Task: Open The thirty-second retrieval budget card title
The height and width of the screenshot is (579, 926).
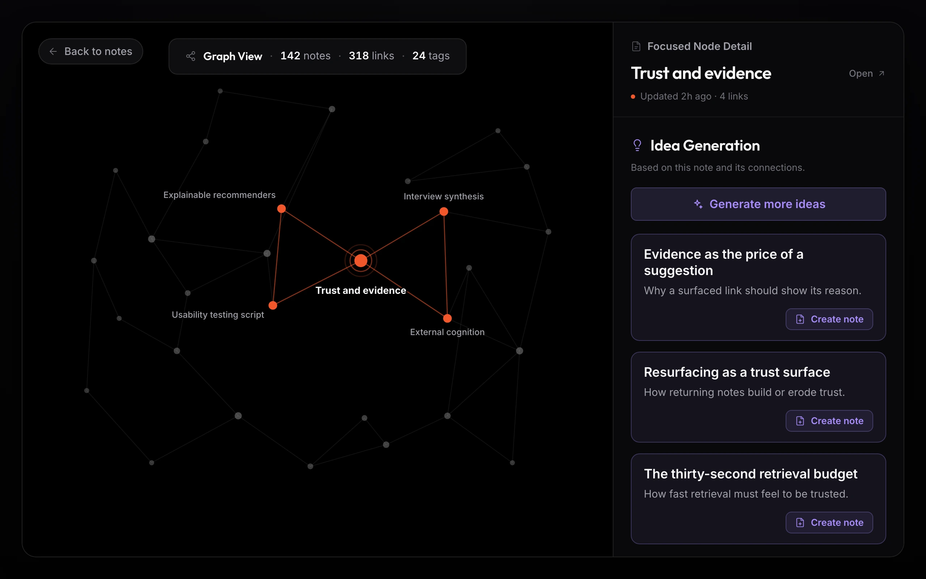Action: click(750, 474)
